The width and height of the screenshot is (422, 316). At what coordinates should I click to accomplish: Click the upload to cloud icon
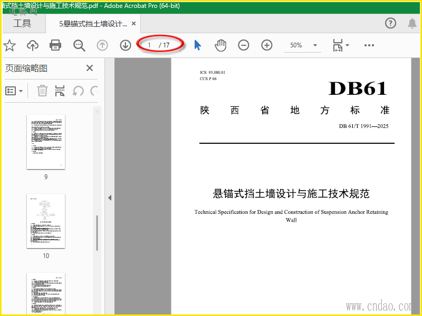pyautogui.click(x=33, y=45)
